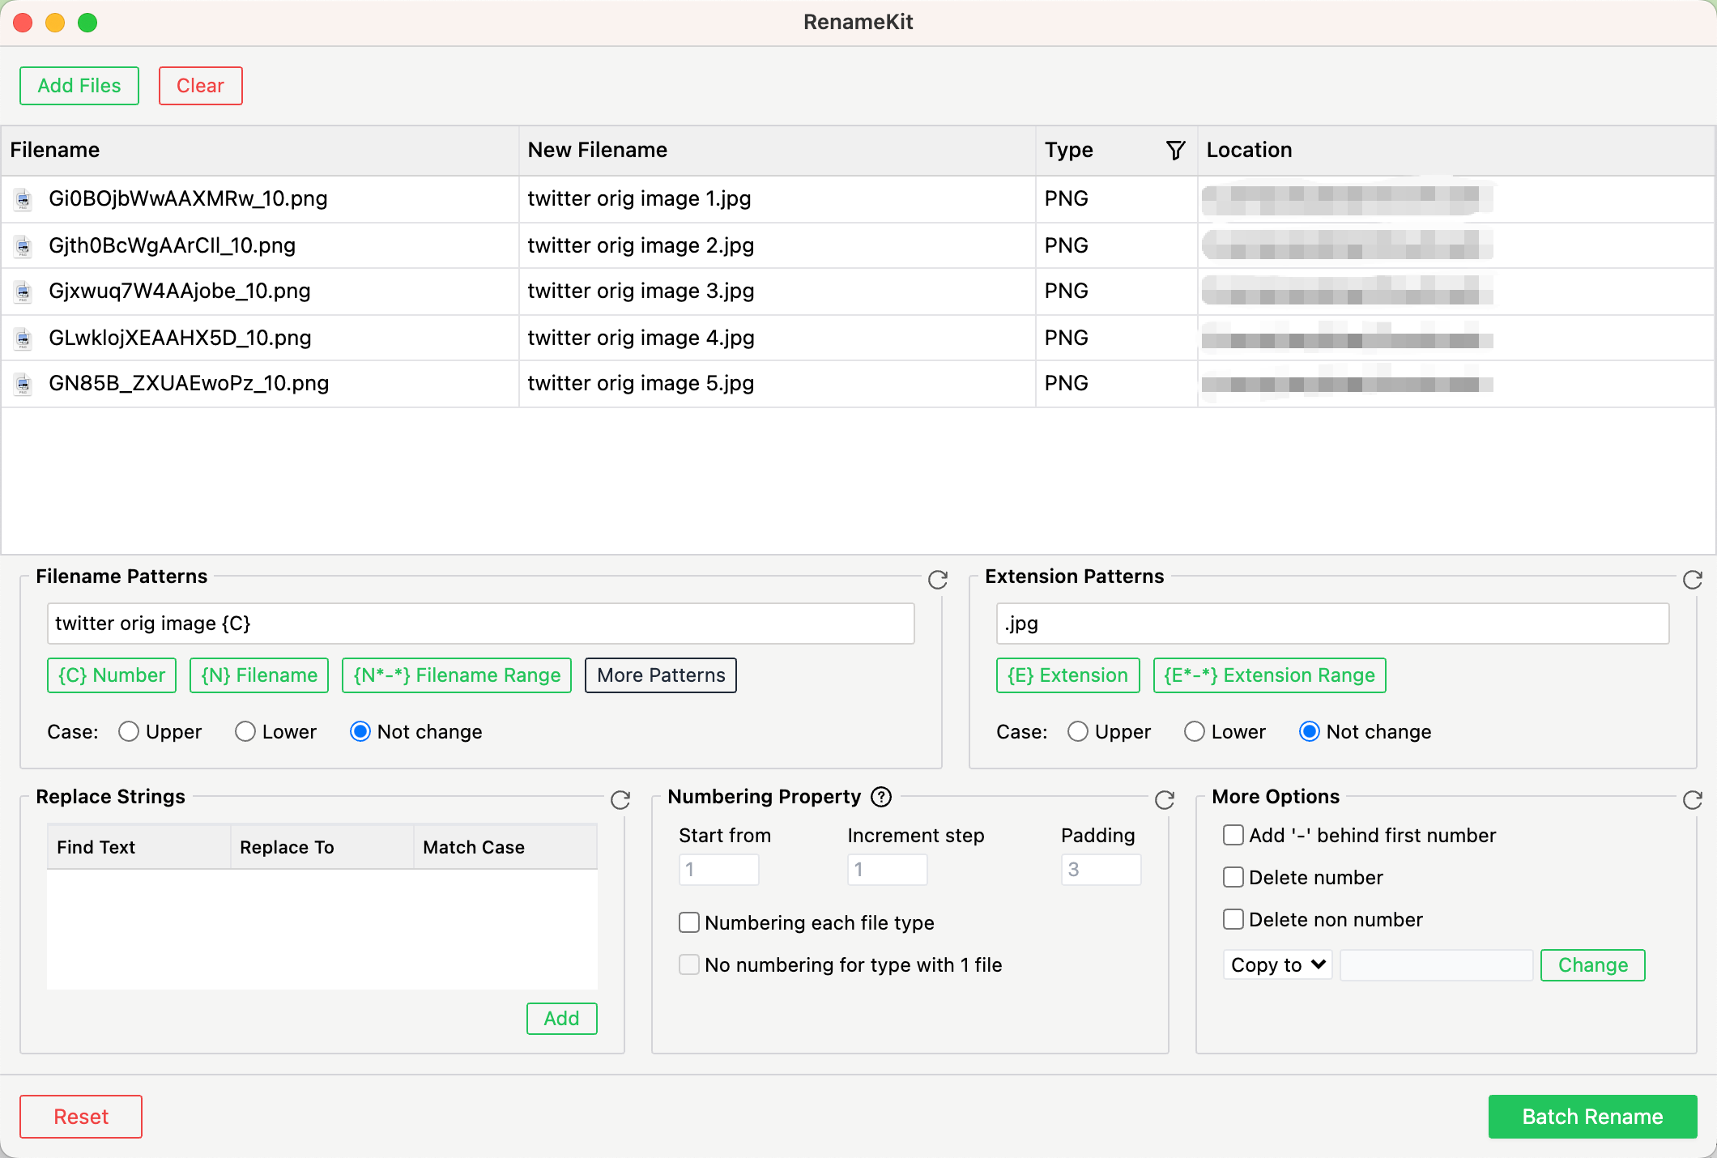Click Replace Strings refresh icon
Viewport: 1717px width, 1158px height.
pyautogui.click(x=620, y=800)
